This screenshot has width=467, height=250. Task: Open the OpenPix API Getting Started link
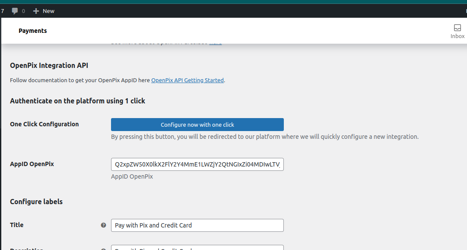tap(187, 80)
